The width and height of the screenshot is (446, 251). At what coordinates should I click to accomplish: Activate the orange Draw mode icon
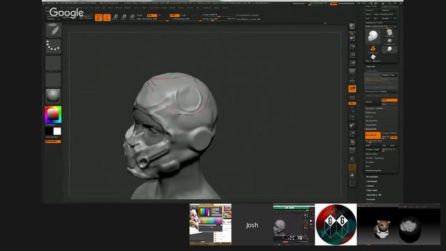pos(107,17)
